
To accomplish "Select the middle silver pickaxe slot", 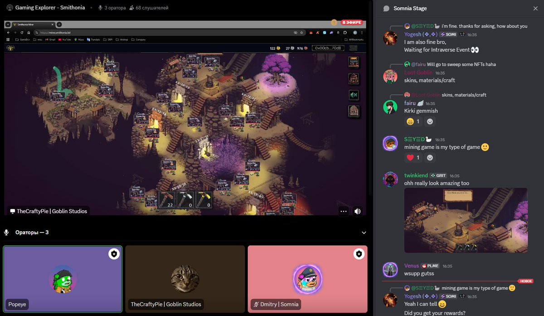I will pyautogui.click(x=185, y=200).
